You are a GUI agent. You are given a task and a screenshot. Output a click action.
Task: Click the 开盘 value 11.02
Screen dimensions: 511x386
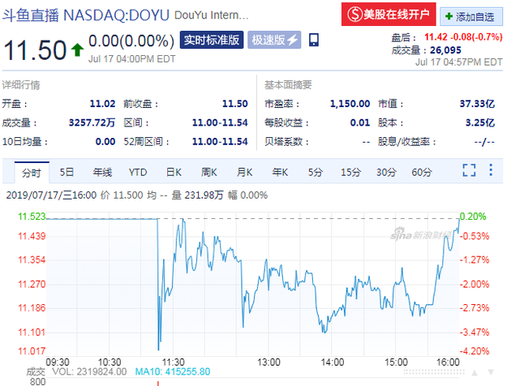point(102,104)
